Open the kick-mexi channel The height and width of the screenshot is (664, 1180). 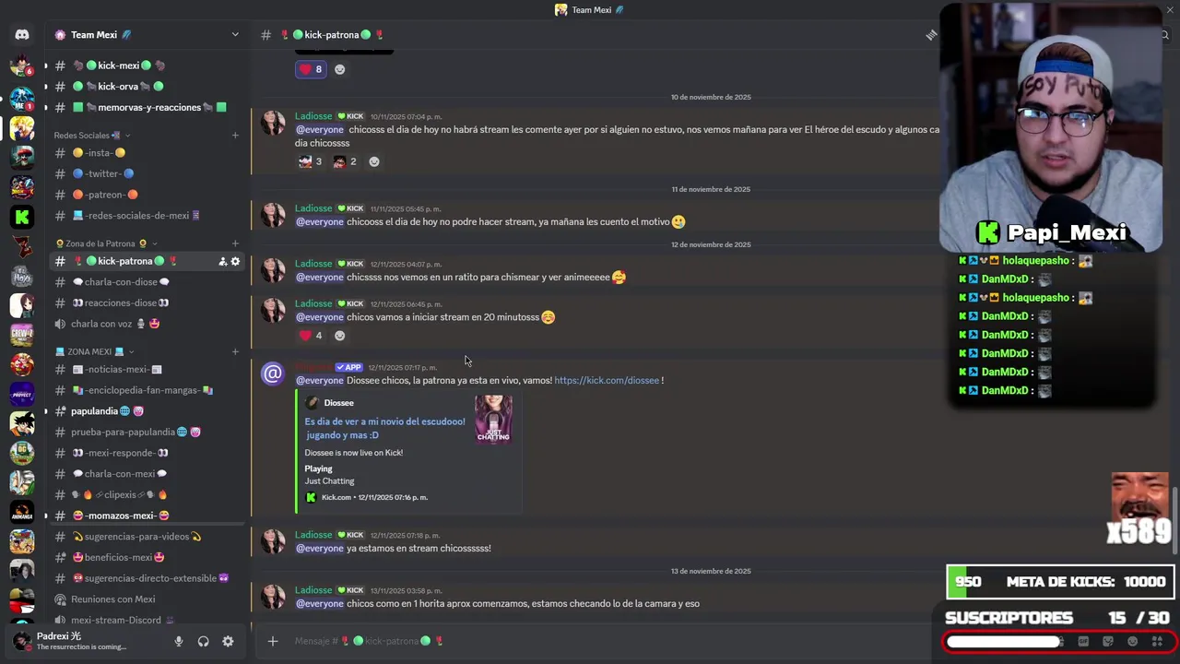pos(118,65)
